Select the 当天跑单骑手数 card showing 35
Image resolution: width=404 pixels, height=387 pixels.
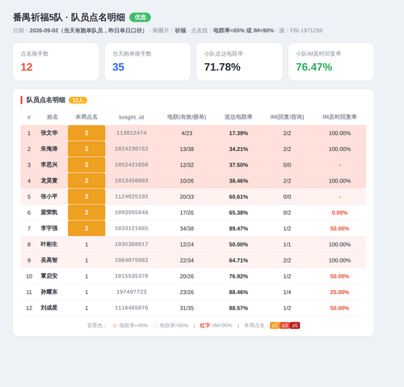(x=148, y=61)
